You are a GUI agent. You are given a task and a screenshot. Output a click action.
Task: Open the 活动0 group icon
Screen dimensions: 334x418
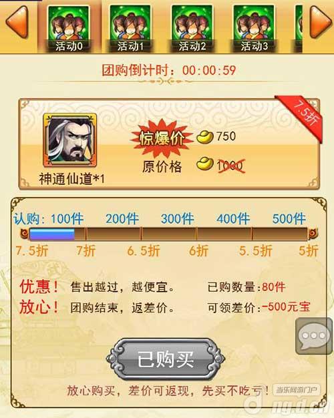pyautogui.click(x=69, y=29)
